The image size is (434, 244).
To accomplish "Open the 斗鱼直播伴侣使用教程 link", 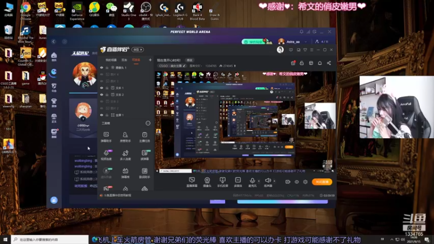I will (x=117, y=195).
